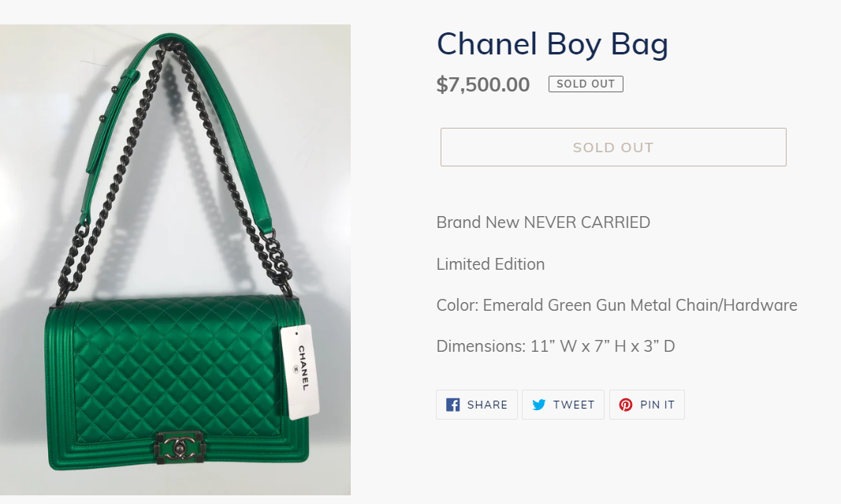This screenshot has height=504, width=841.
Task: Click the CC logo clasp on the bag
Action: coord(180,448)
